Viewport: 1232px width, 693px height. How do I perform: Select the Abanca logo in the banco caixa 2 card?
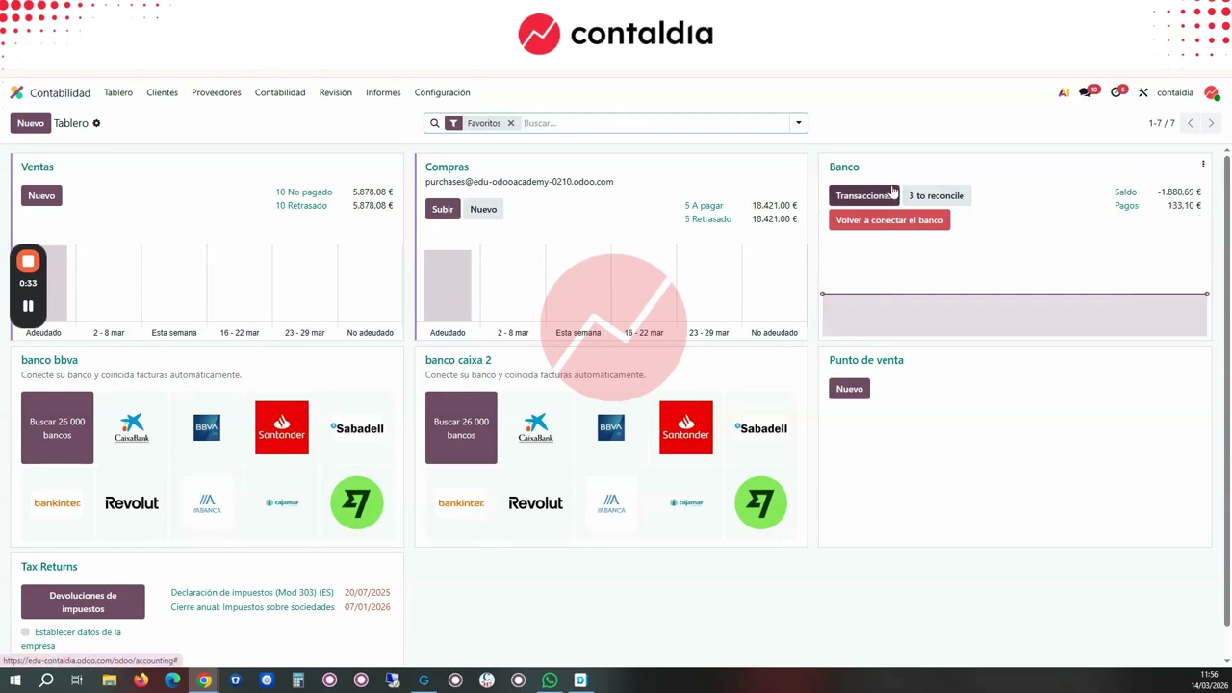(x=611, y=502)
